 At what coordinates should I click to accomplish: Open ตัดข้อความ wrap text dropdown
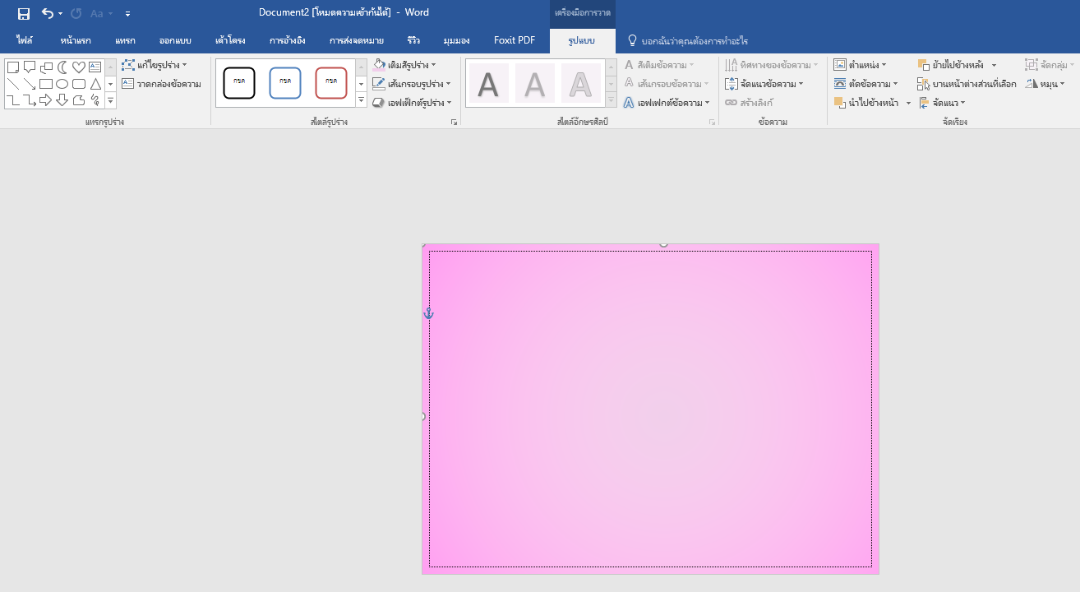point(865,83)
